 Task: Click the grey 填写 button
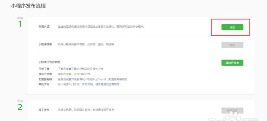(x=232, y=45)
